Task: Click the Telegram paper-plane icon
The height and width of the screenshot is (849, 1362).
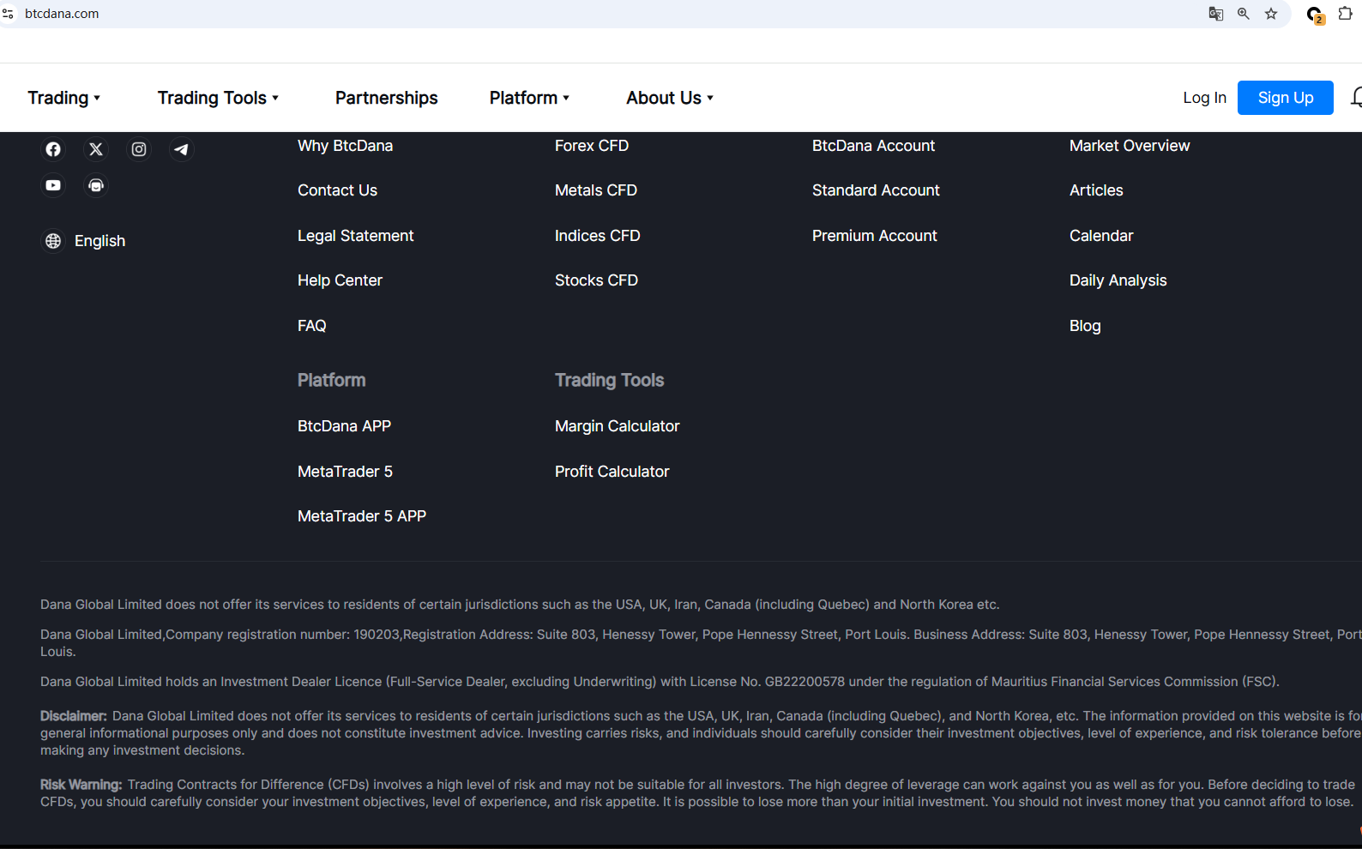Action: tap(181, 149)
